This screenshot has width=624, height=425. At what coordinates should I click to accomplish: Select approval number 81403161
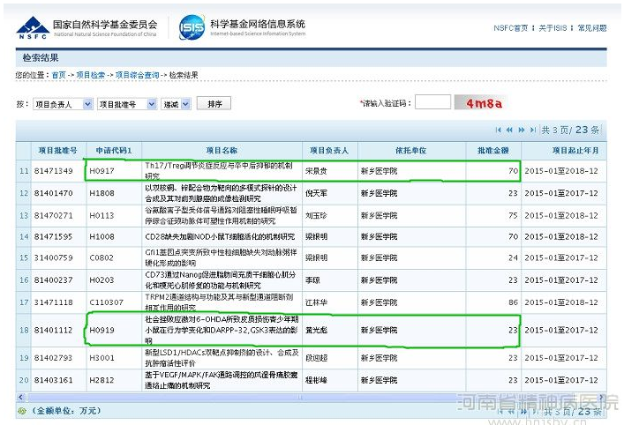53,380
